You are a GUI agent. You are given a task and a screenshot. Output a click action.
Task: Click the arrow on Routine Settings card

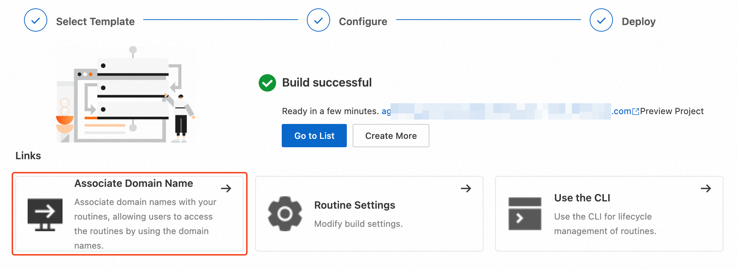(466, 188)
